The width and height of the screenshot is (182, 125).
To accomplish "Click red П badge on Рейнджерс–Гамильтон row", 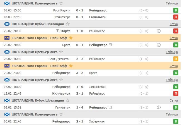I will (x=176, y=17).
